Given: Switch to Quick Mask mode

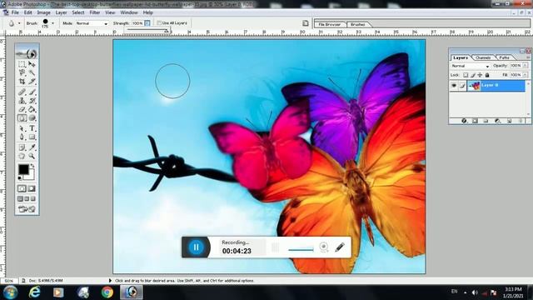Looking at the screenshot, I should click(32, 188).
